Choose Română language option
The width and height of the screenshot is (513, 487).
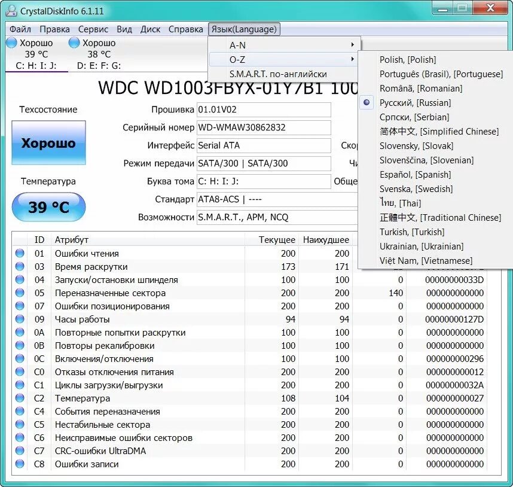click(x=435, y=89)
